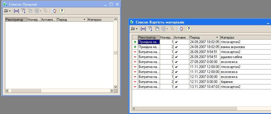
Task: Select the душова кабіна material cell
Action: tap(245, 57)
